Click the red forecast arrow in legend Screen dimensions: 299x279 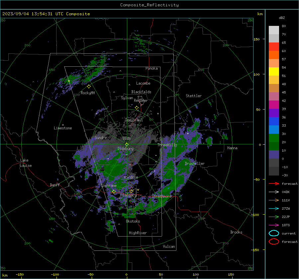point(274,183)
